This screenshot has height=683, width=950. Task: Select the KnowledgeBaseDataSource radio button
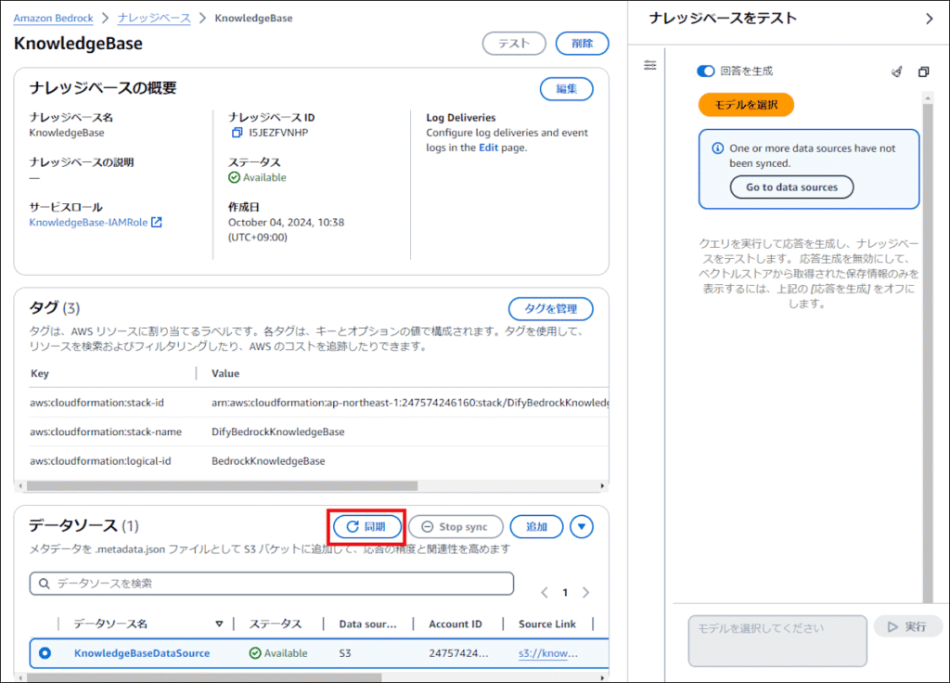pyautogui.click(x=45, y=653)
